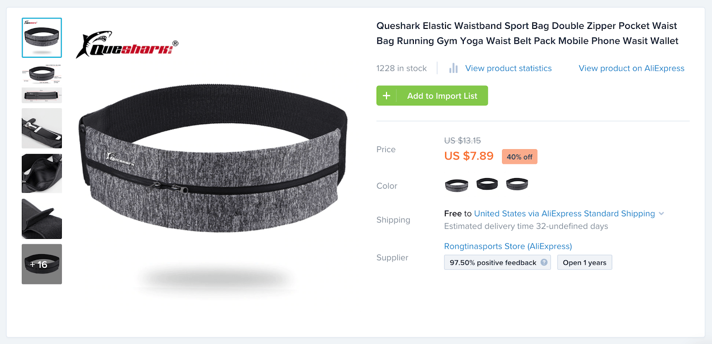Choose the solid black color option

(x=487, y=184)
